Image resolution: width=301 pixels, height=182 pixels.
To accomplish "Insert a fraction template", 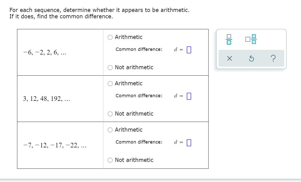I will point(229,39).
